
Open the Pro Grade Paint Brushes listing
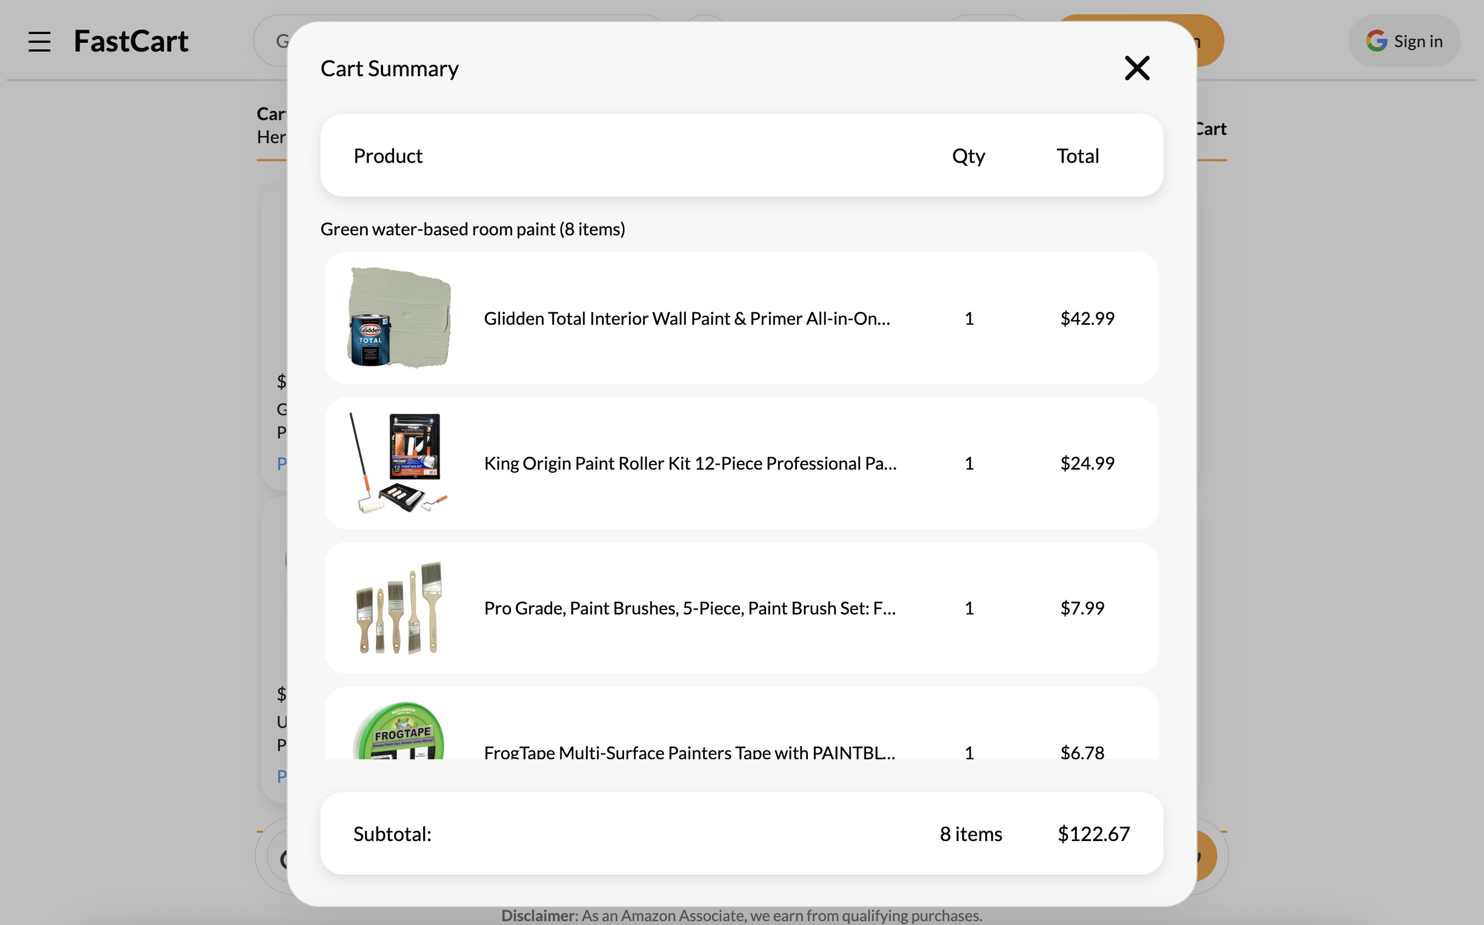click(690, 607)
